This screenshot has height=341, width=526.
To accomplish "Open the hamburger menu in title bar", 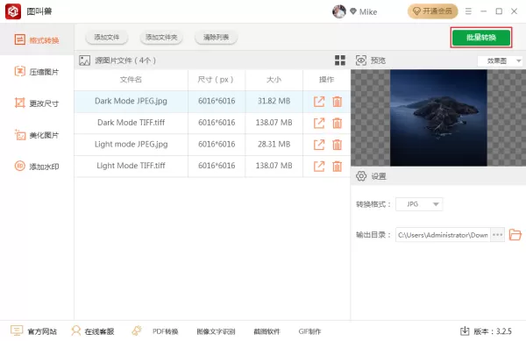I will pyautogui.click(x=468, y=11).
